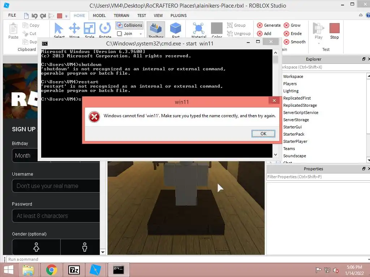
Task: Collapse the ribbon with the chevron
Action: tap(361, 15)
